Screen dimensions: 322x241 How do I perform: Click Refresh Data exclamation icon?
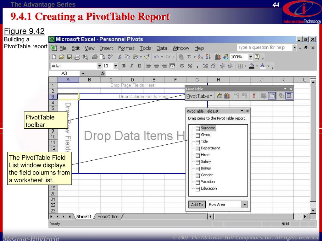pyautogui.click(x=254, y=96)
